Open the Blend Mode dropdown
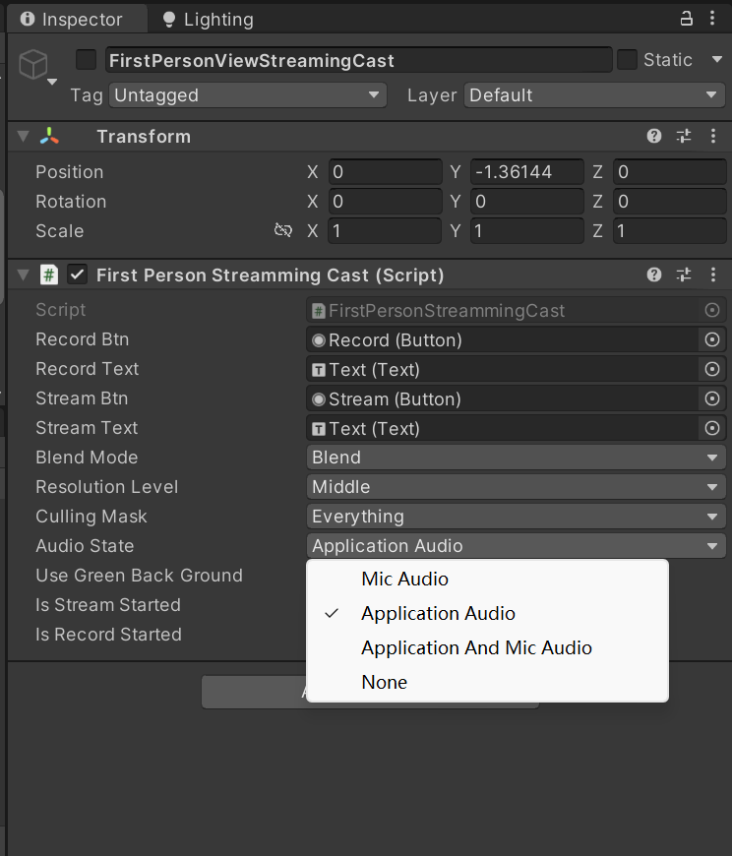Image resolution: width=732 pixels, height=856 pixels. coord(516,458)
